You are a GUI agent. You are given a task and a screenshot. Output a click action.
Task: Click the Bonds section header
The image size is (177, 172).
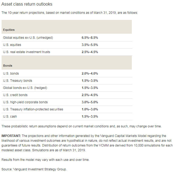(8, 66)
